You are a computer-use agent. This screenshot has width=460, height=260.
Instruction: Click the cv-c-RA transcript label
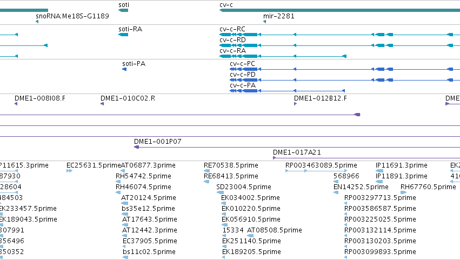(232, 50)
